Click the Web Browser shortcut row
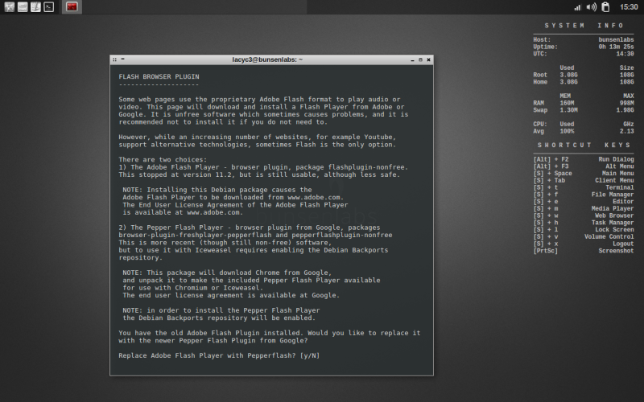 pyautogui.click(x=583, y=215)
